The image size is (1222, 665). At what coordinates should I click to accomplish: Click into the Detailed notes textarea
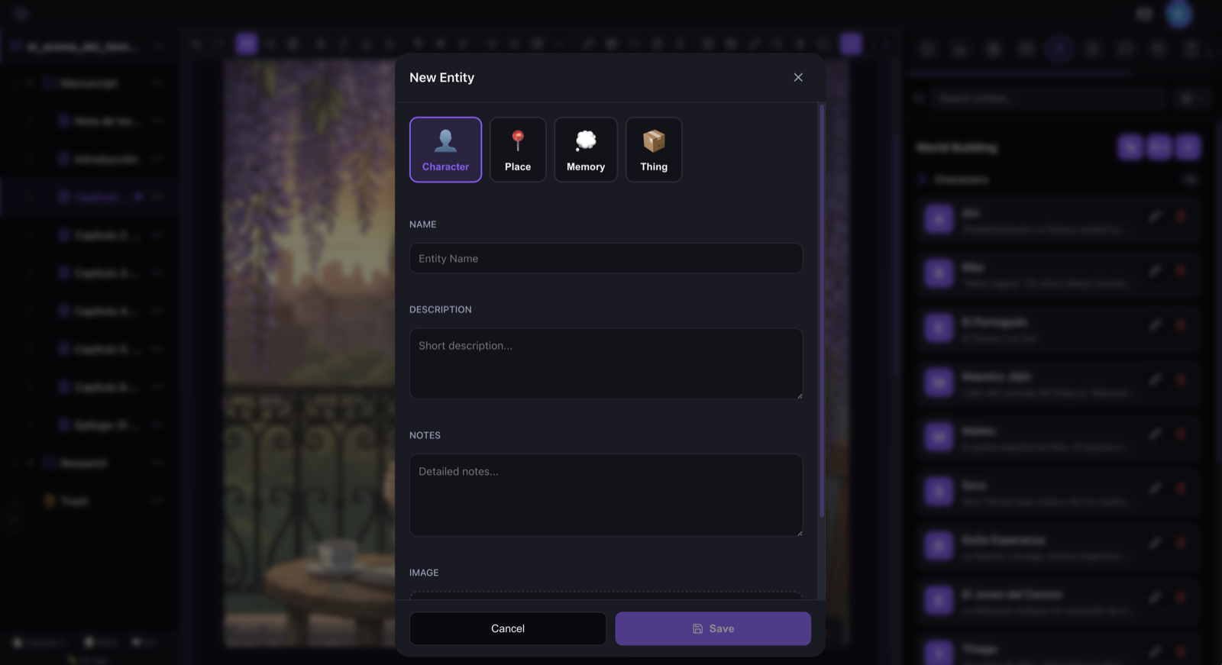pos(606,495)
